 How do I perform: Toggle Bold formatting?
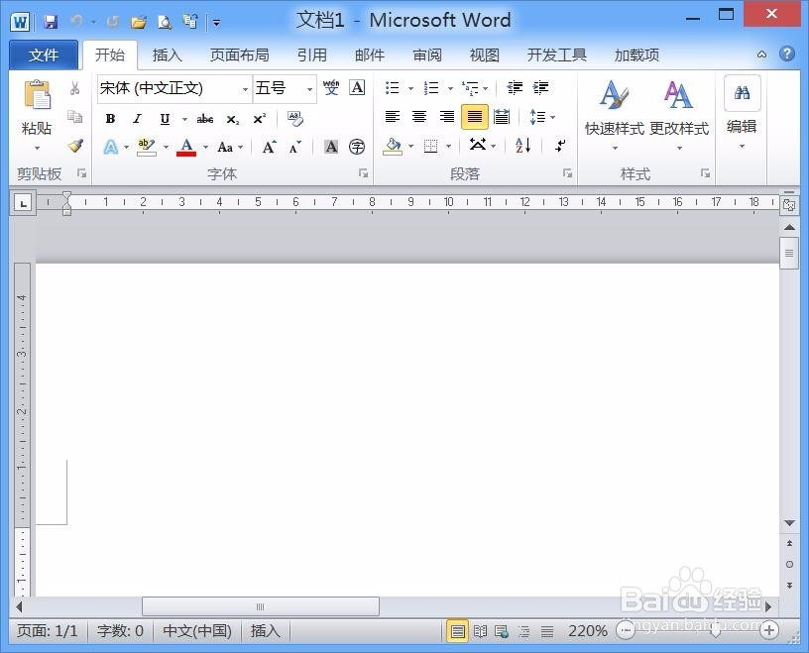tap(110, 119)
